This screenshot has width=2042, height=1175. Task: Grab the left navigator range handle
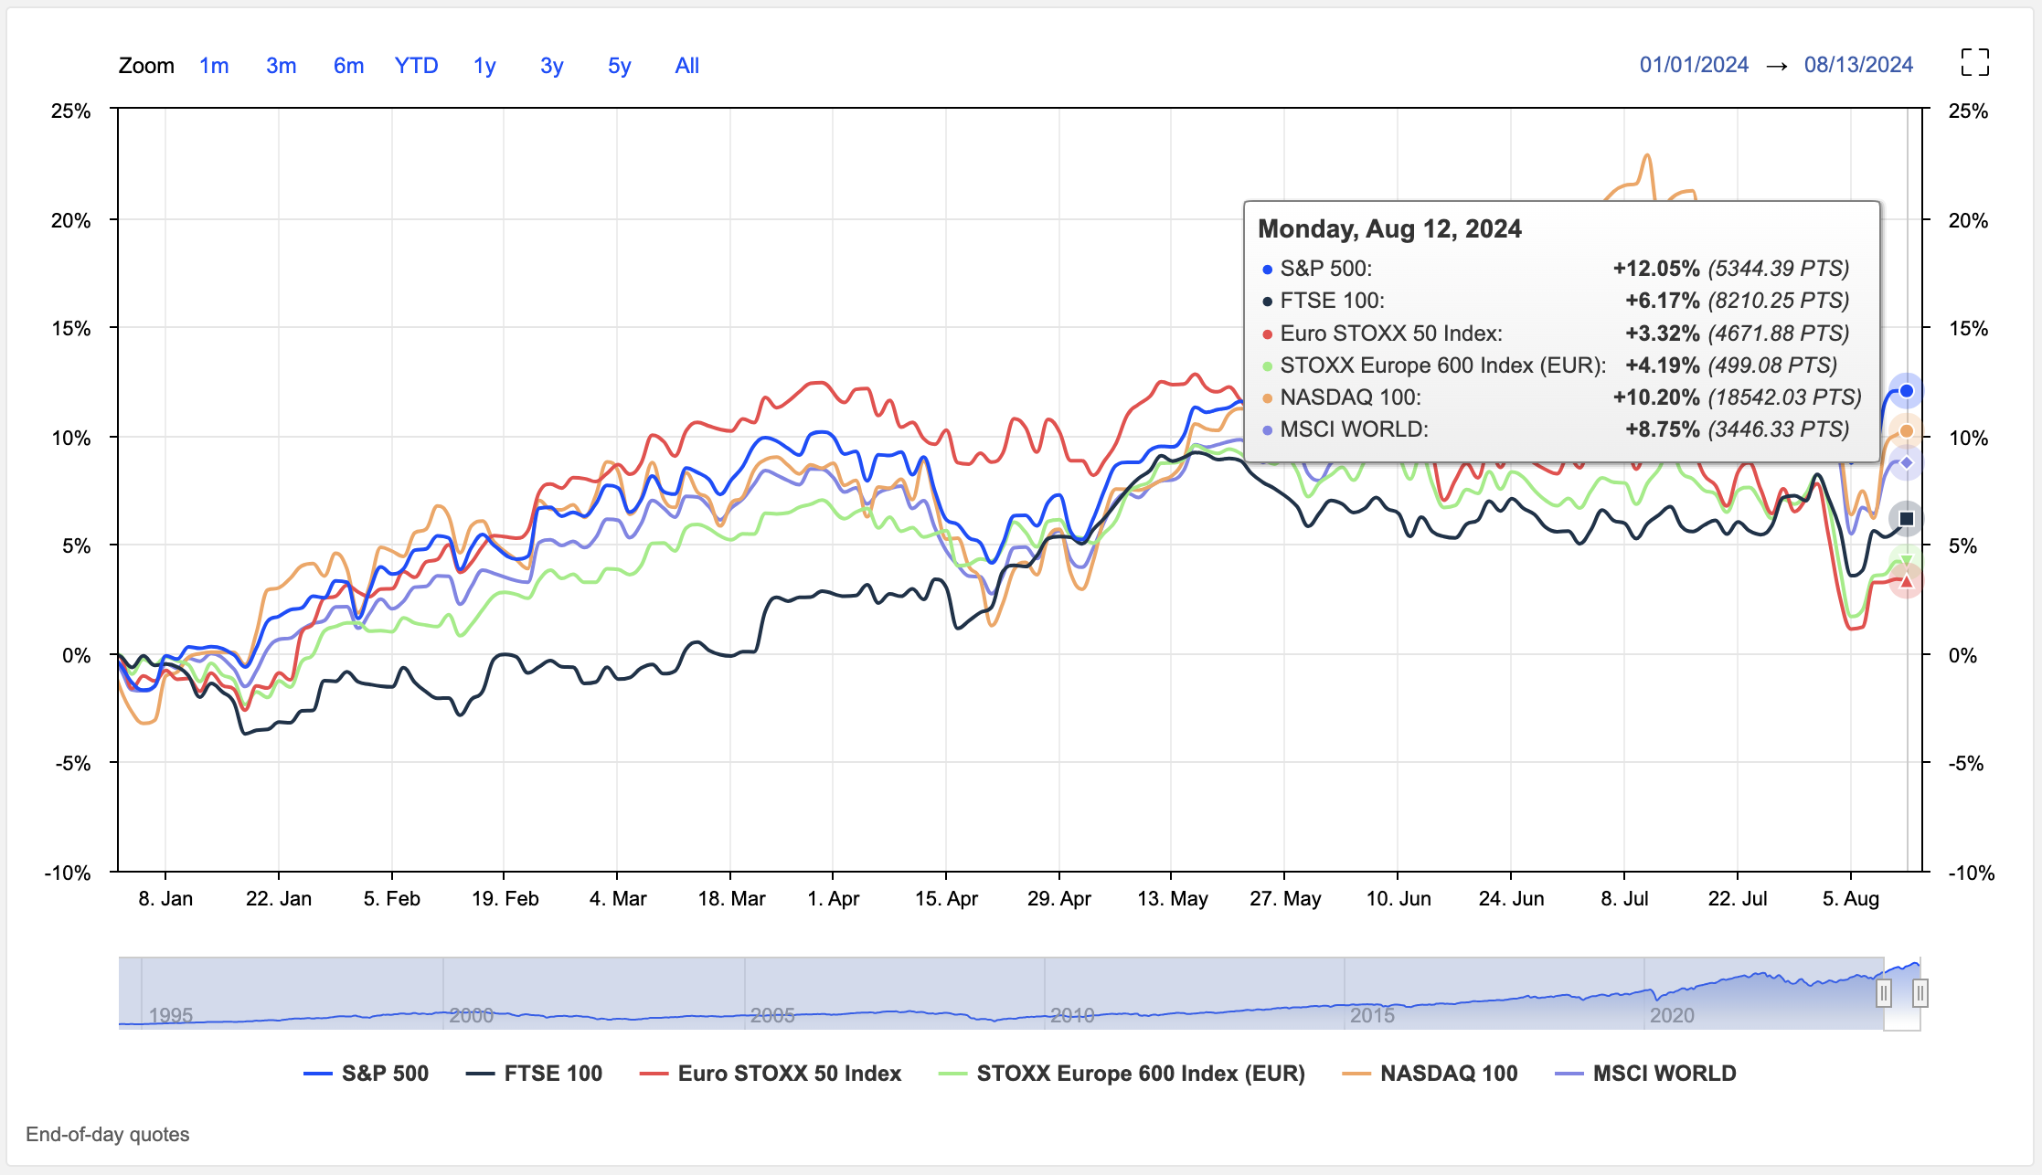pyautogui.click(x=1884, y=993)
